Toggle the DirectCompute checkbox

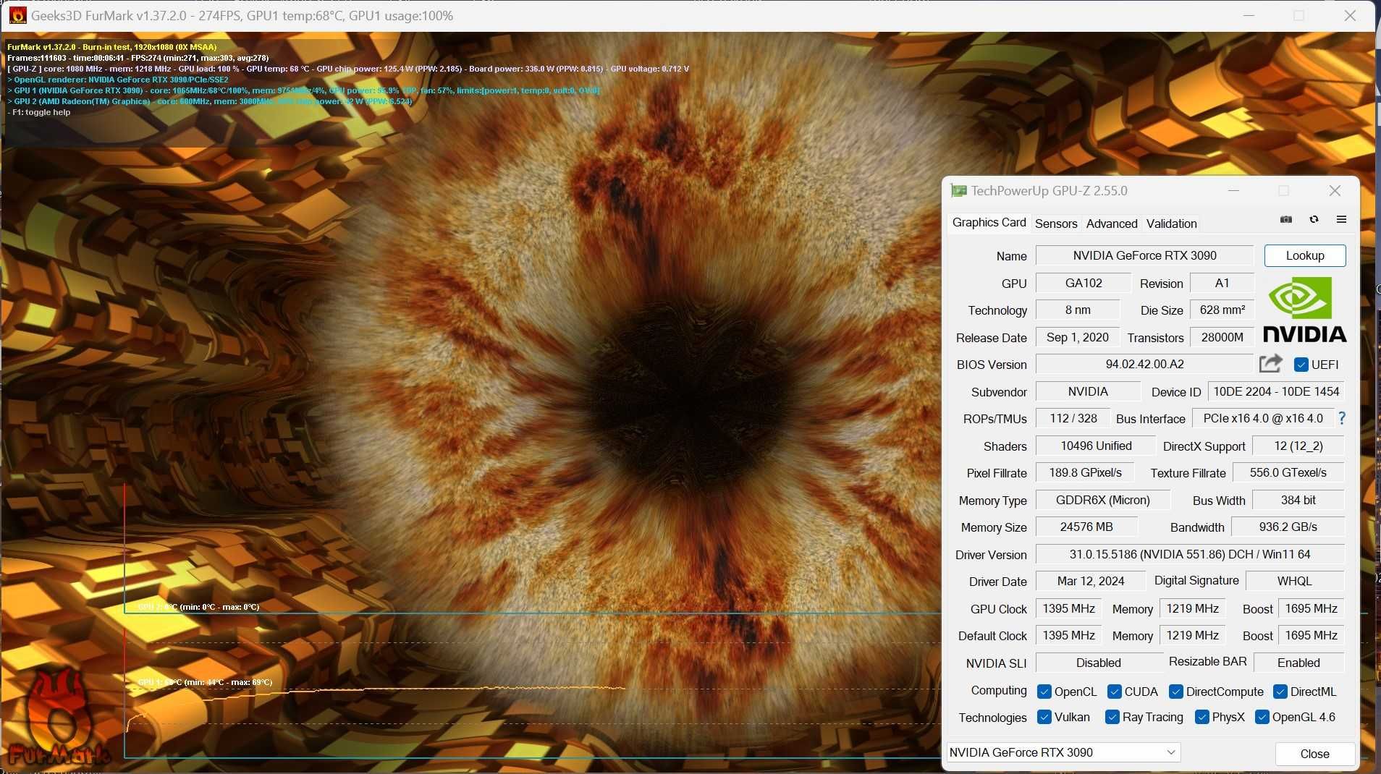click(x=1176, y=692)
